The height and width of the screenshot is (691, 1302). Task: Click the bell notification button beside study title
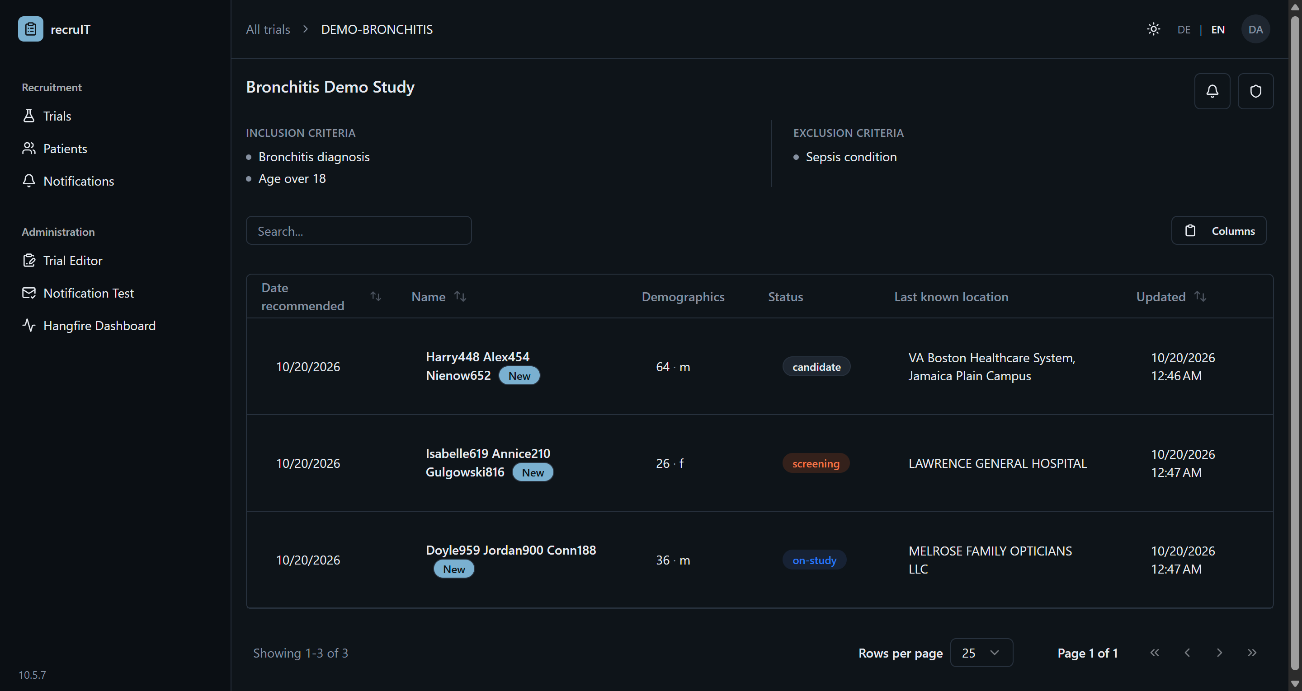[1212, 91]
